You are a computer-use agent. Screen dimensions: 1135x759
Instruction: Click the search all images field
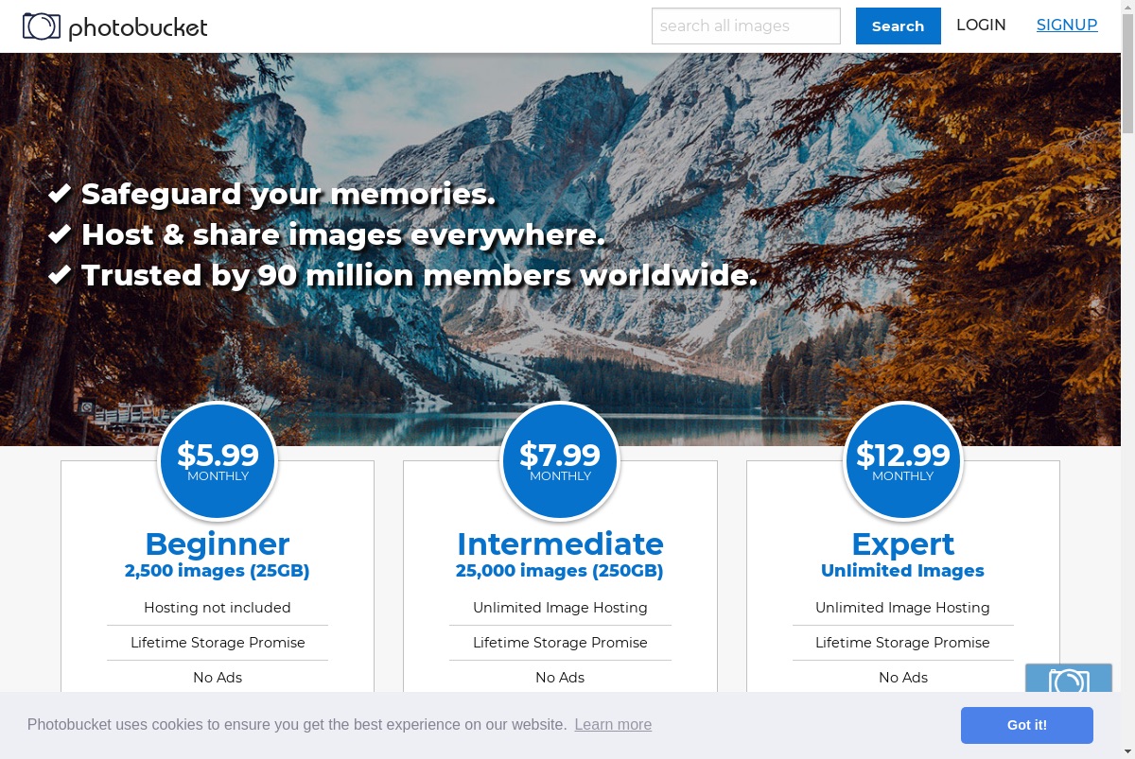click(x=746, y=26)
